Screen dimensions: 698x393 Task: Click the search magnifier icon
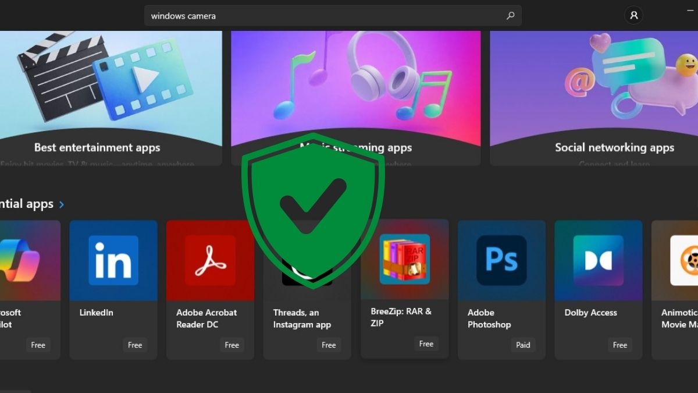pyautogui.click(x=510, y=15)
